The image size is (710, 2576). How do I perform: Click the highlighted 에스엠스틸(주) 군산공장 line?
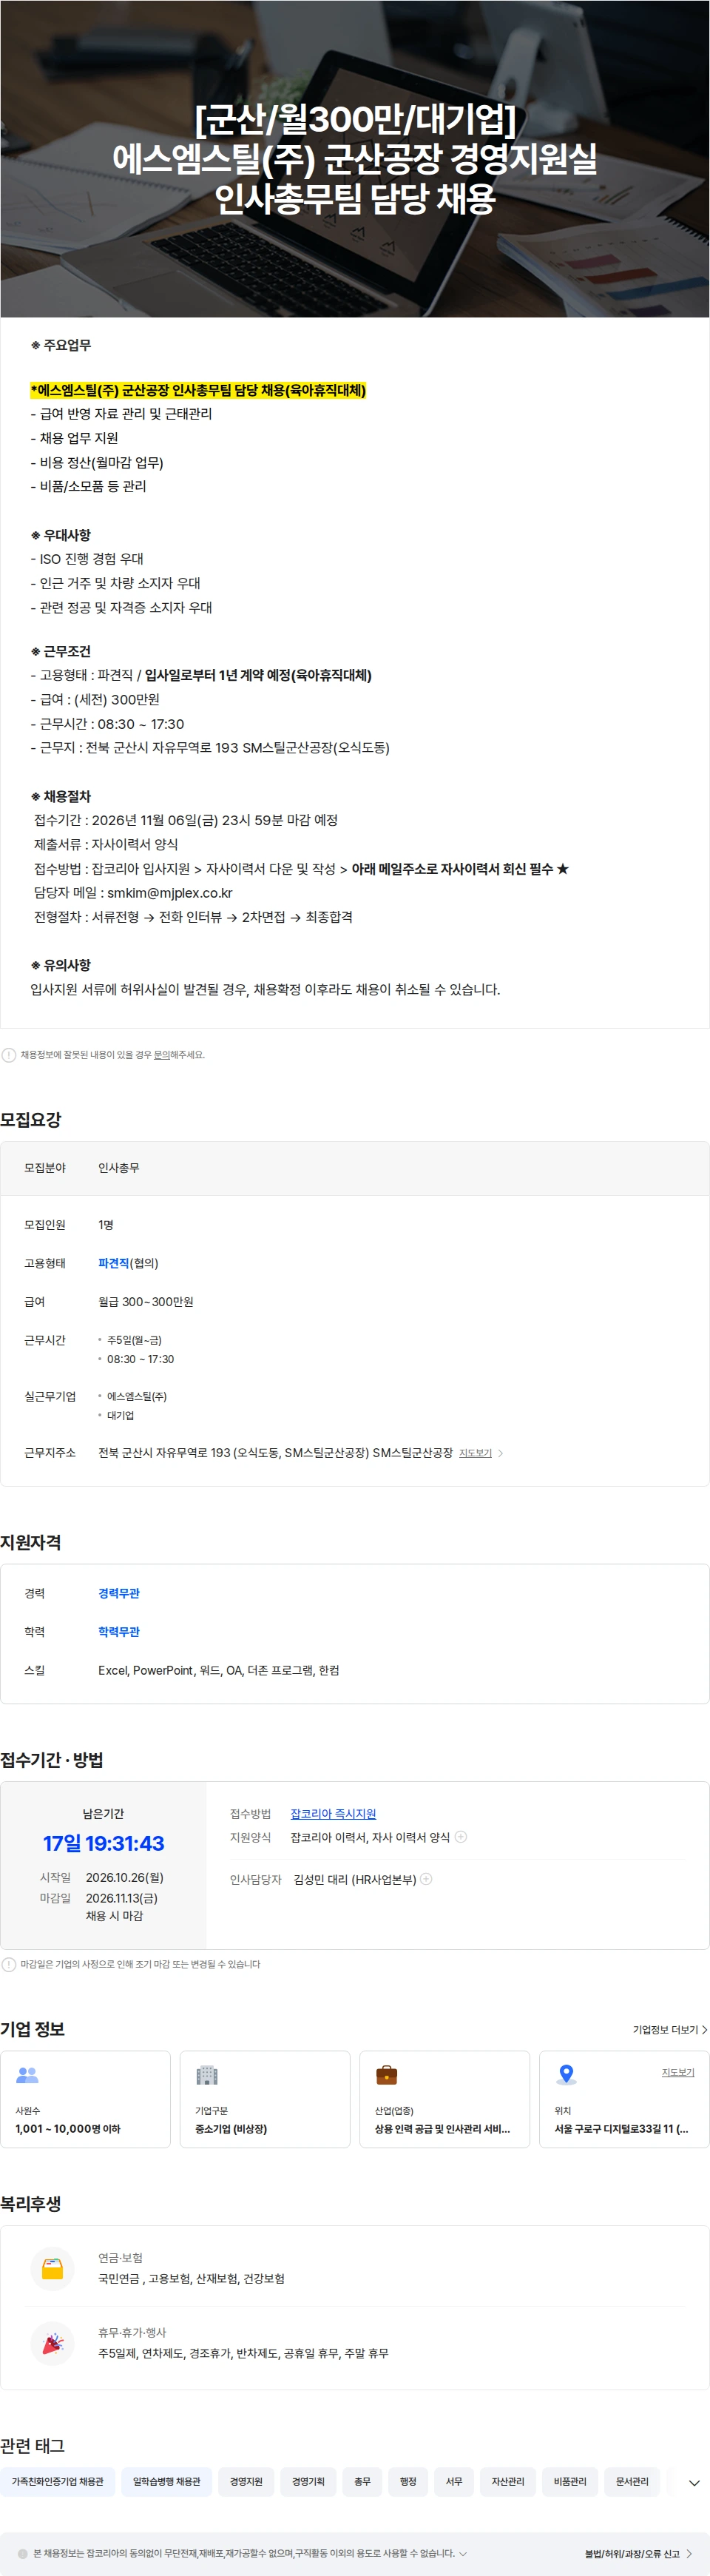[x=198, y=390]
